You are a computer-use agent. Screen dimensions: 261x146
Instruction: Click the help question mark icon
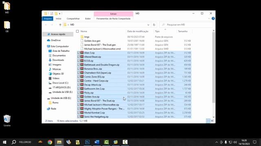[213, 19]
